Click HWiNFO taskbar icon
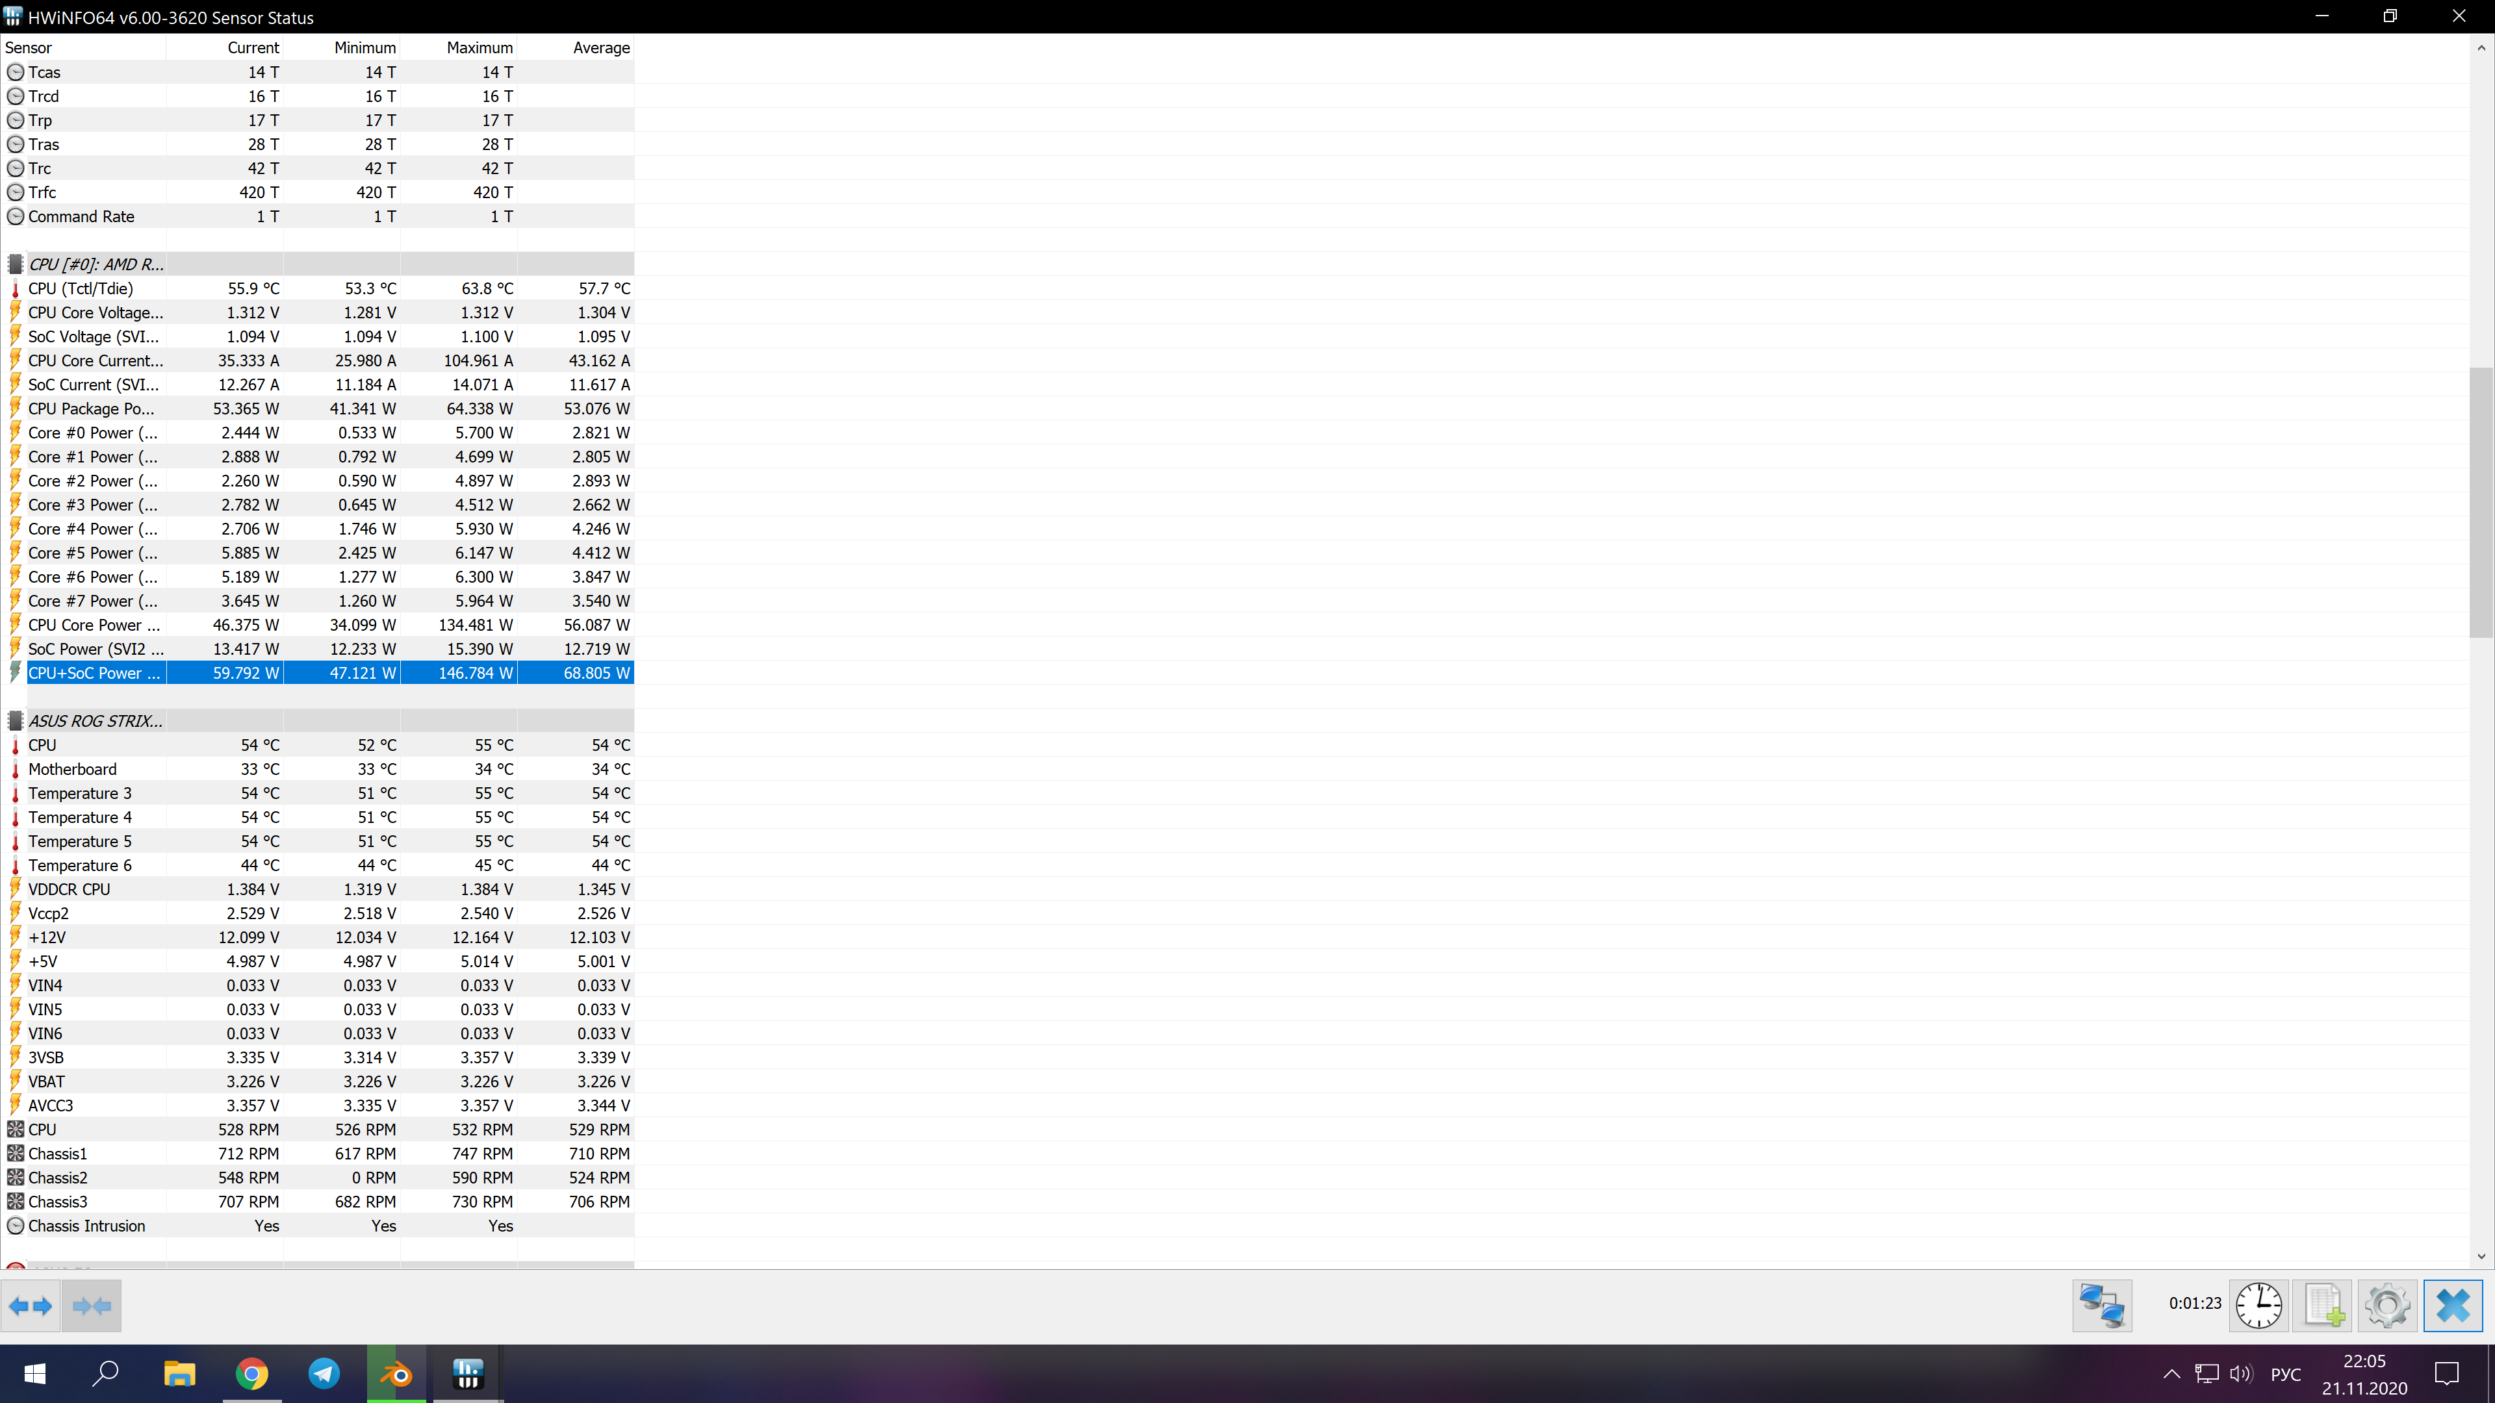 (x=468, y=1373)
